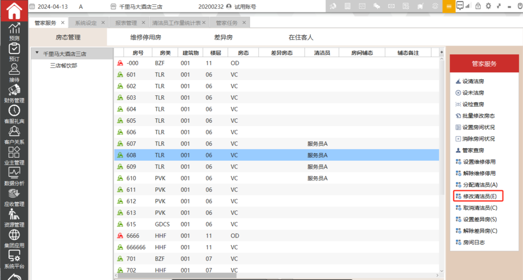Click the red Home icon
Viewport: 523px width, 280px height.
coord(14,11)
